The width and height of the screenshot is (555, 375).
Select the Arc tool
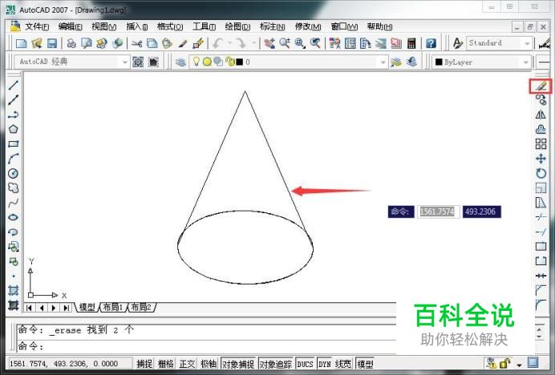tap(14, 159)
